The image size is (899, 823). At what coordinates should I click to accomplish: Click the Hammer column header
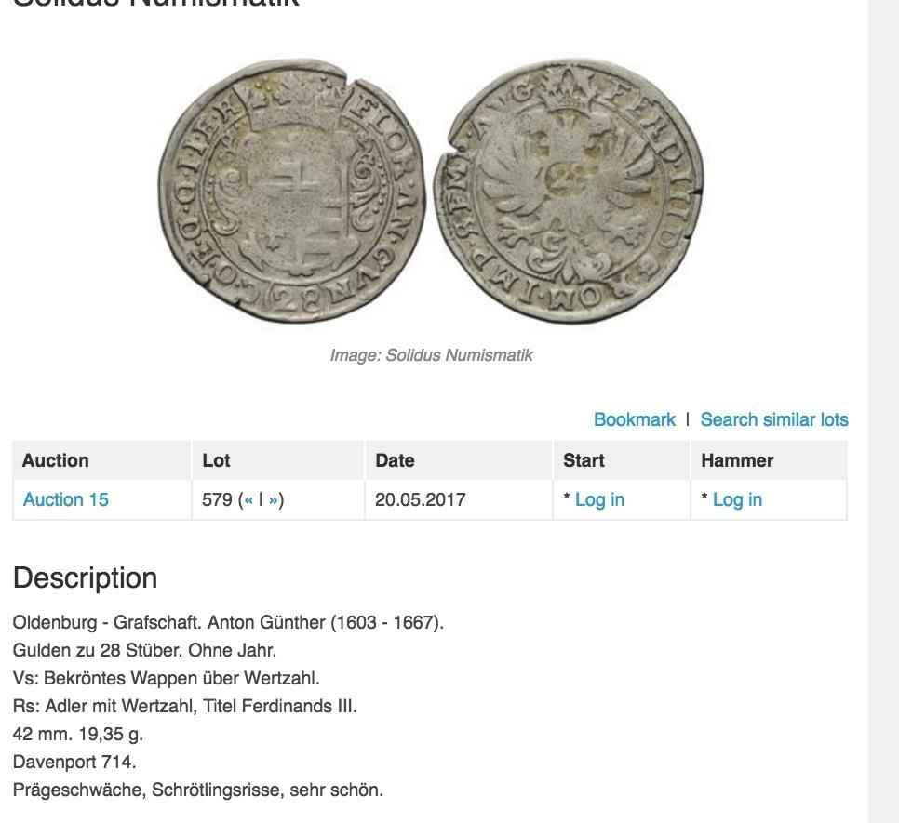coord(737,460)
